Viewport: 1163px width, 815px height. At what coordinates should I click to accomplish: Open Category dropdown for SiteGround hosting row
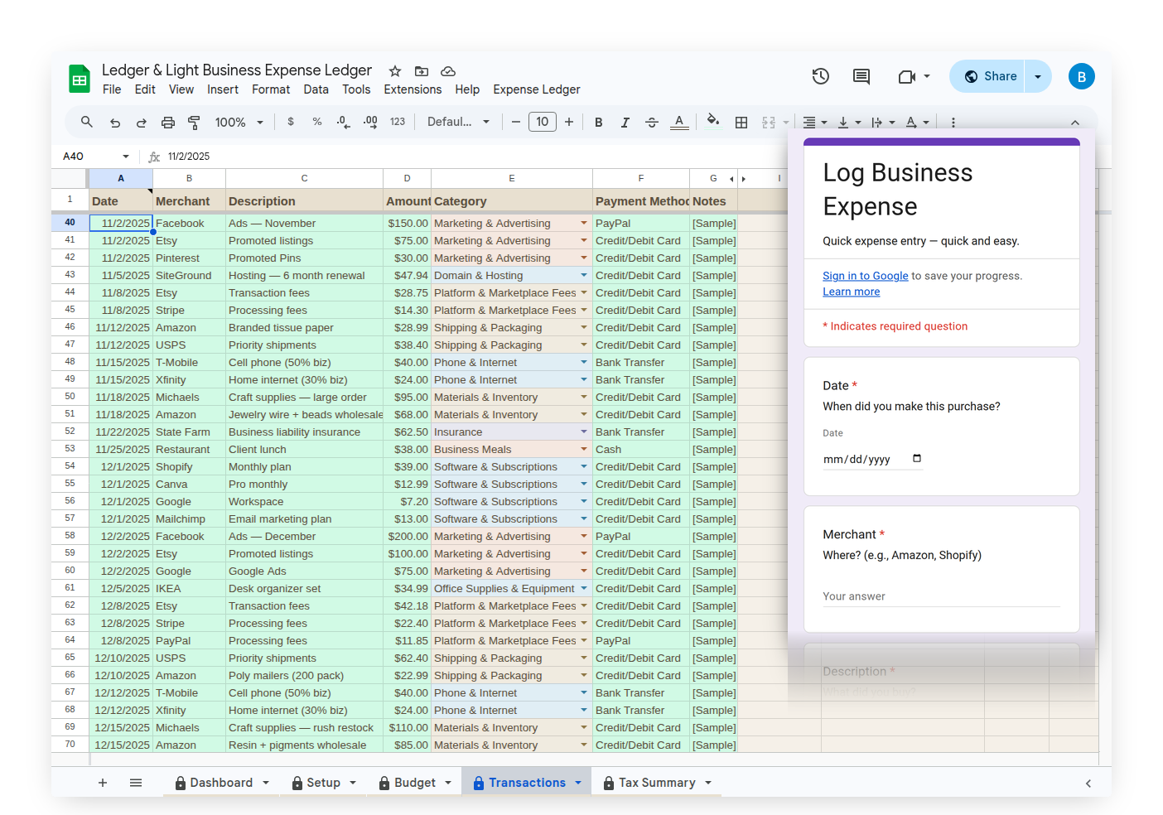tap(584, 275)
